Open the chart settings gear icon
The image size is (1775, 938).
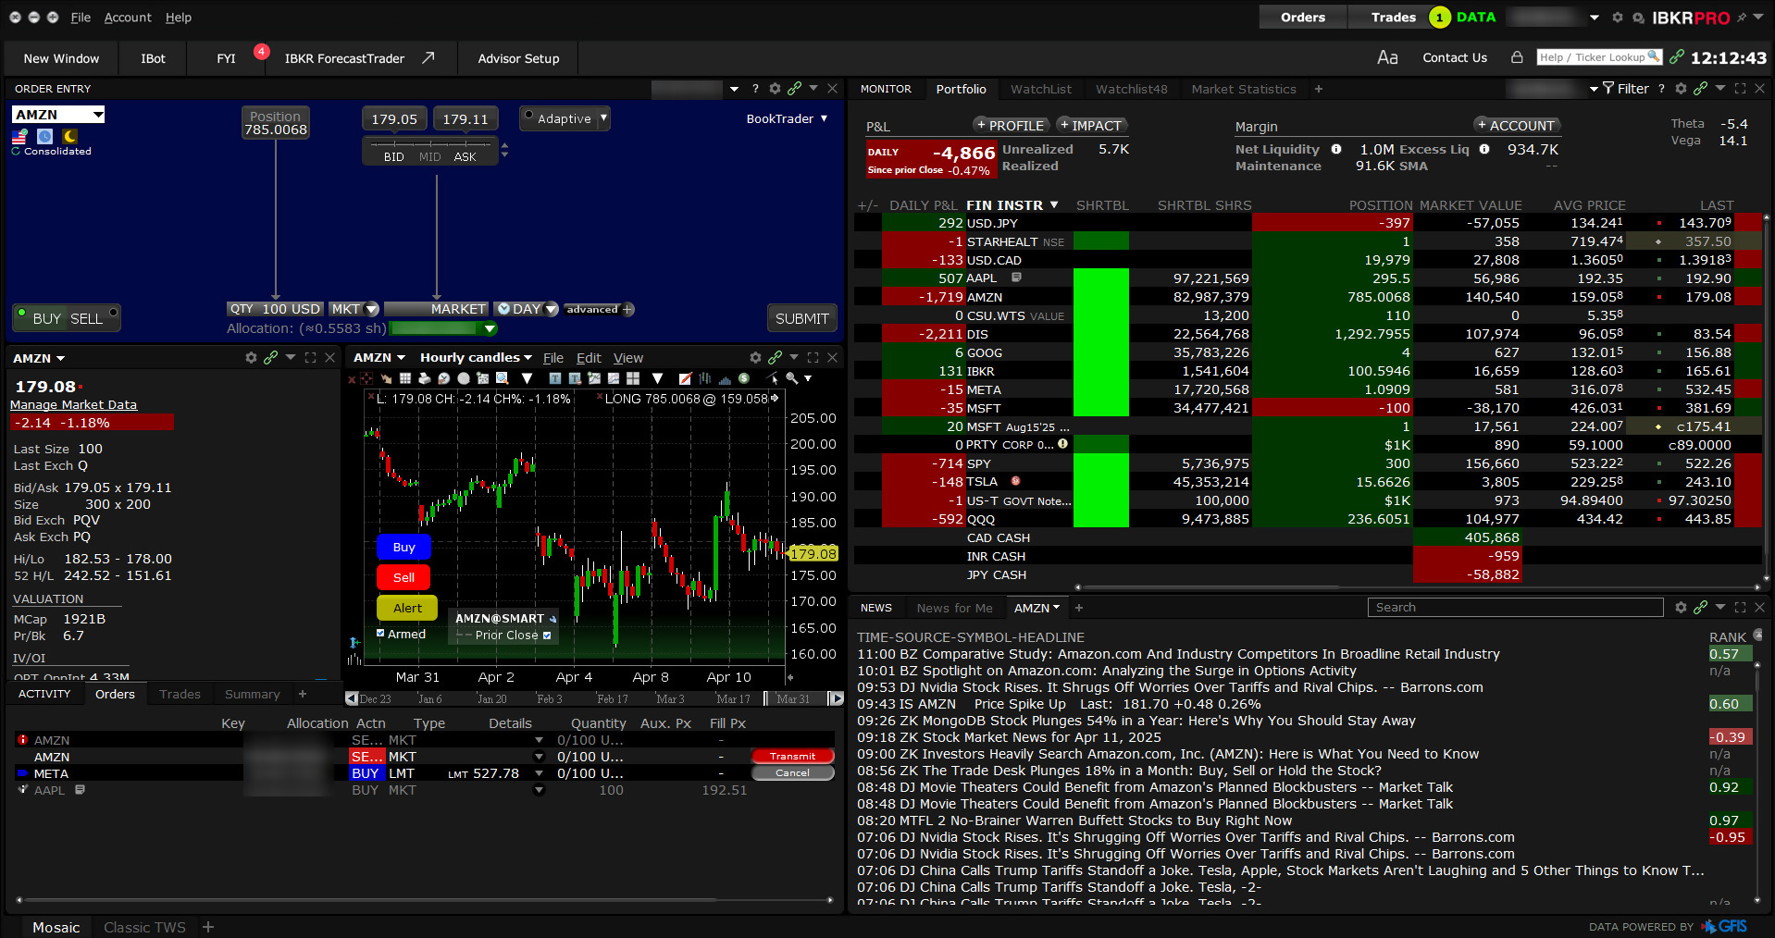point(755,357)
